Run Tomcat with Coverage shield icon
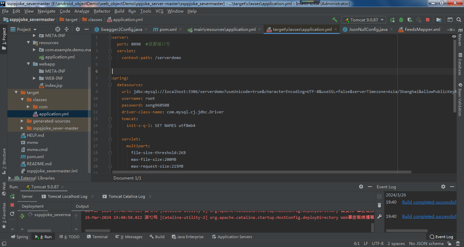 [410, 20]
